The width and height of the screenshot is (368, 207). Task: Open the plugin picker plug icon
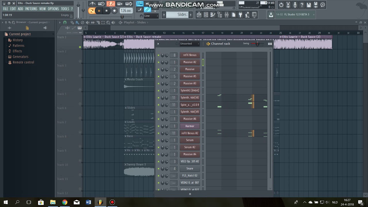click(x=240, y=15)
